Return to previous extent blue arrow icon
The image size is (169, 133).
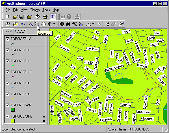coord(23,24)
